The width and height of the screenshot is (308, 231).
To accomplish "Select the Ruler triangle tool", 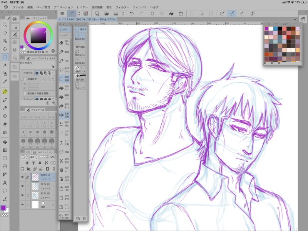I will point(5,175).
